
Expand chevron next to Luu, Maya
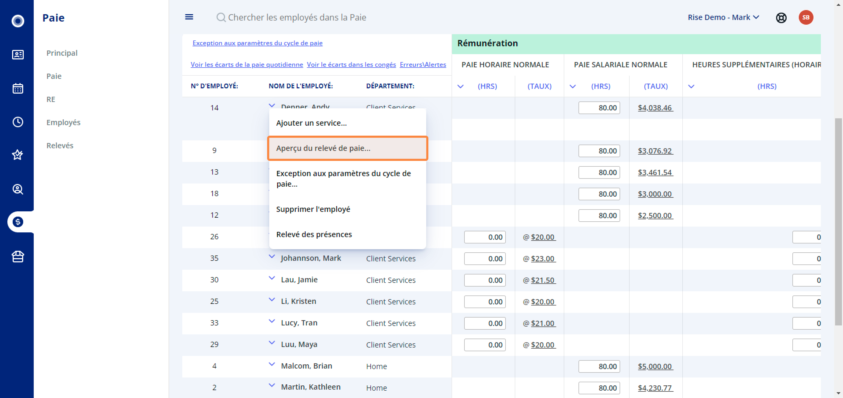[272, 343]
